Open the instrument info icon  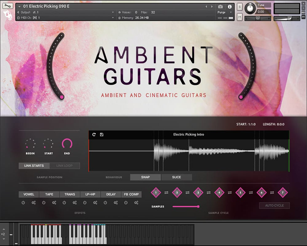coord(230,7)
